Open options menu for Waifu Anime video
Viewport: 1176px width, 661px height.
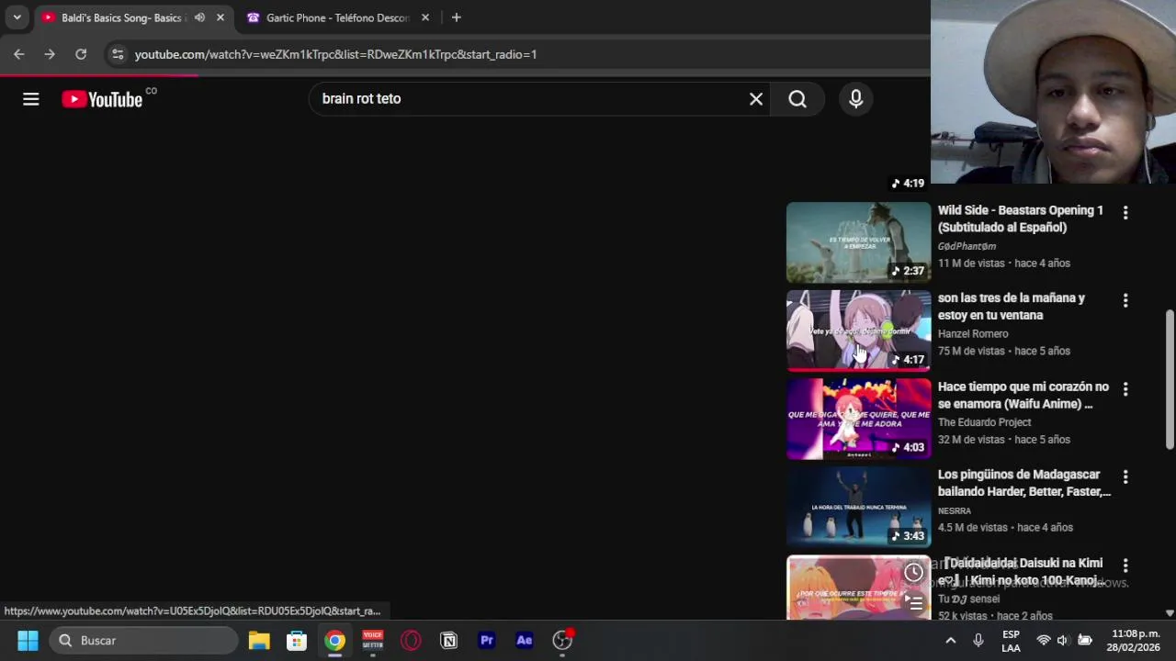click(1125, 388)
